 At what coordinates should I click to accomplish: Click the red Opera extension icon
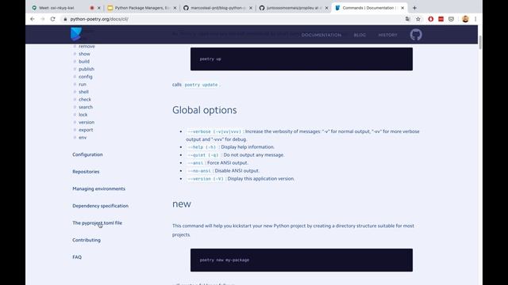click(x=430, y=19)
